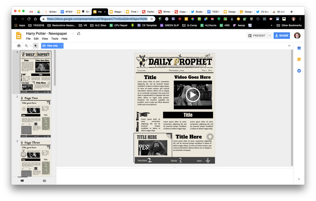The image size is (316, 201).
Task: Open the Aesop bookmark
Action: [239, 25]
